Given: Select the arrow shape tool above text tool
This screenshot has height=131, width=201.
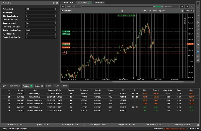Looking at the screenshot, I should coord(198,45).
